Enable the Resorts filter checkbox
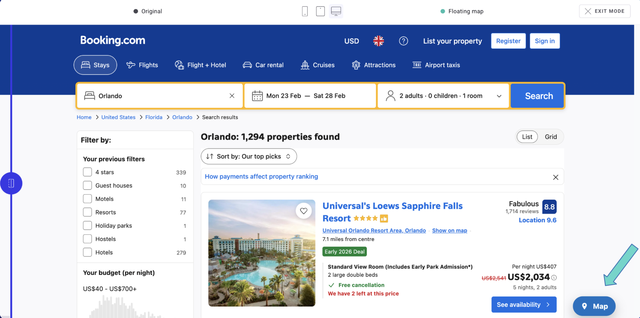The width and height of the screenshot is (640, 318). (87, 212)
